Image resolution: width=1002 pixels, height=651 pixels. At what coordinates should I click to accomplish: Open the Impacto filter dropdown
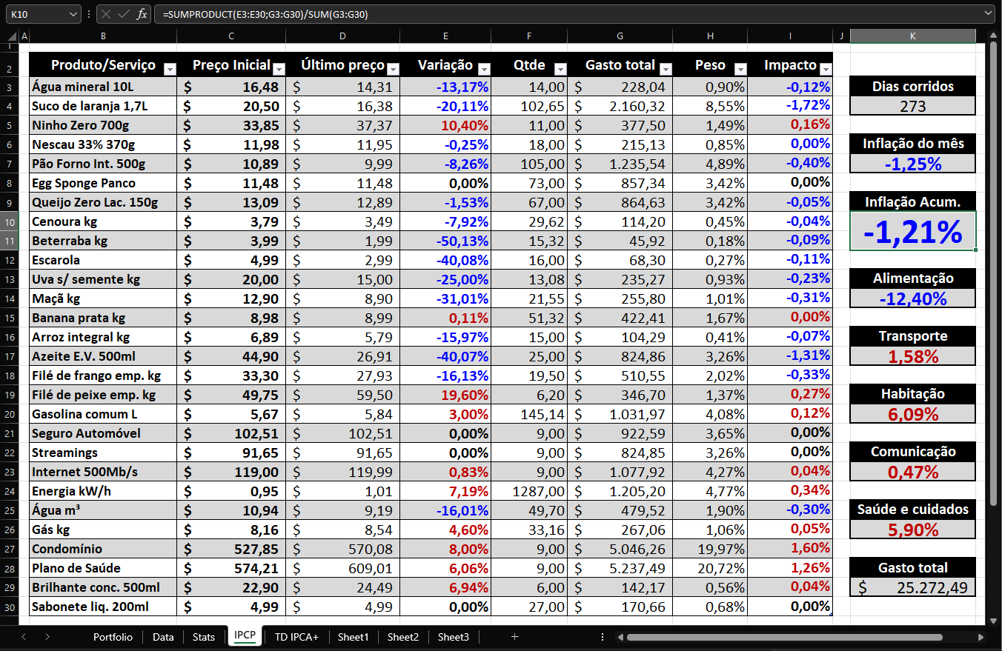[825, 69]
